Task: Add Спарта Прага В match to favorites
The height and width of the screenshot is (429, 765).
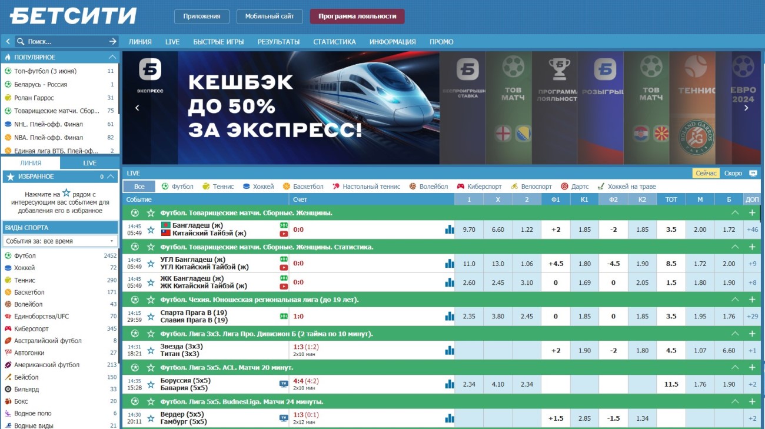Action: [151, 316]
